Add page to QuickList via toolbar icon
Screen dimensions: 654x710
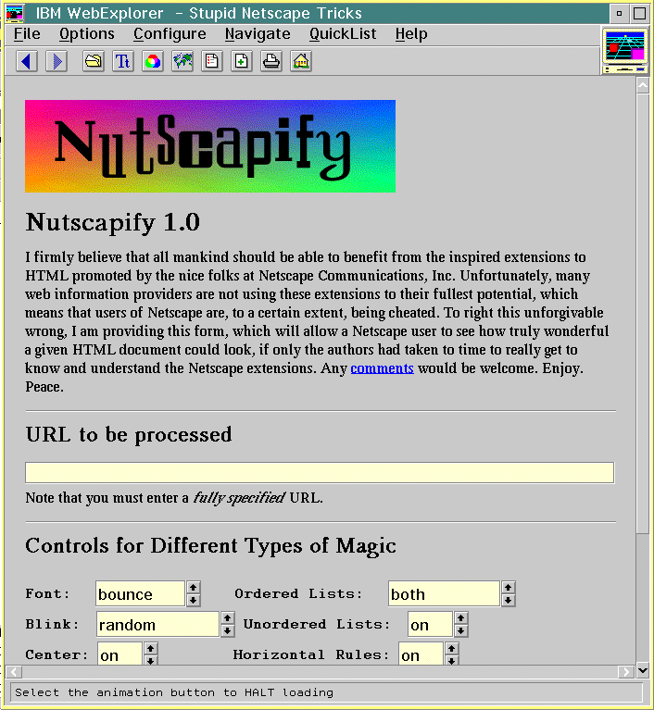tap(241, 62)
